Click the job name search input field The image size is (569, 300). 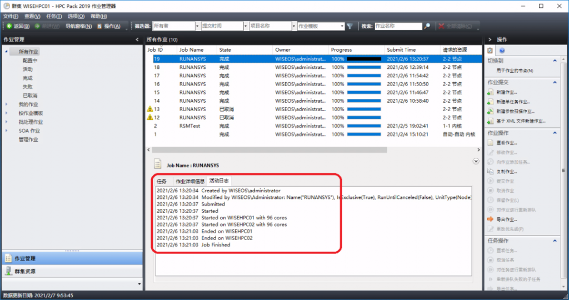tap(398, 26)
